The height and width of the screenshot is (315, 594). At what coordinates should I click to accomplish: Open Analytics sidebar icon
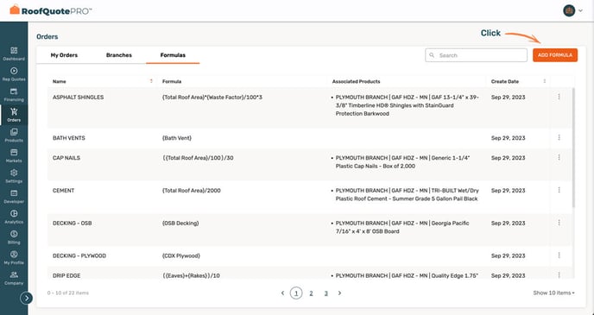(x=14, y=217)
